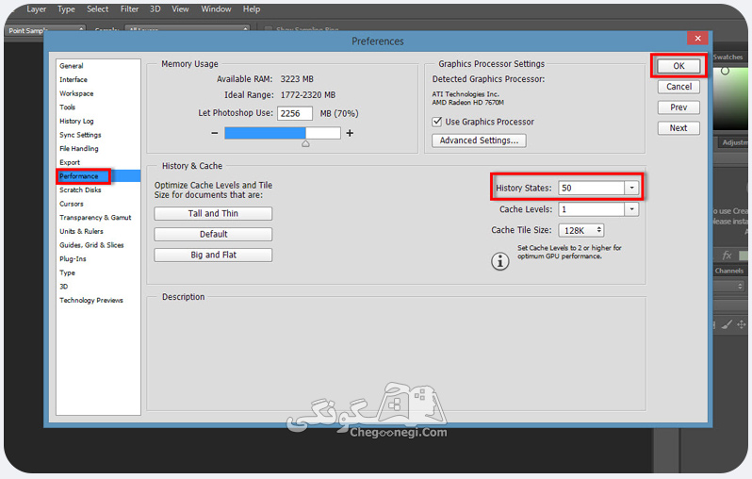Click the OK button
This screenshot has height=479, width=752.
(678, 66)
